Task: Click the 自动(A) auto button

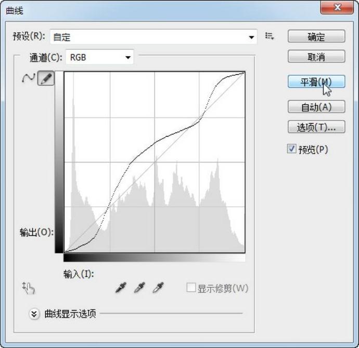Action: [x=316, y=107]
